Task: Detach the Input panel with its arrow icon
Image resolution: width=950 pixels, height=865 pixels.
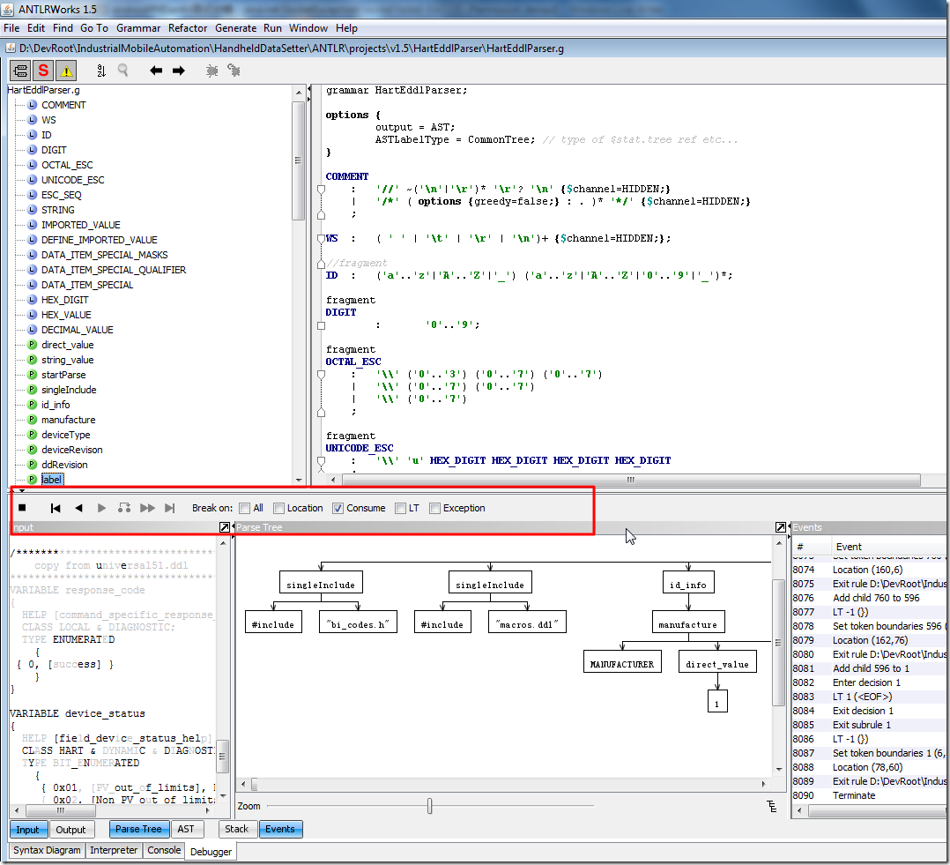Action: (225, 527)
